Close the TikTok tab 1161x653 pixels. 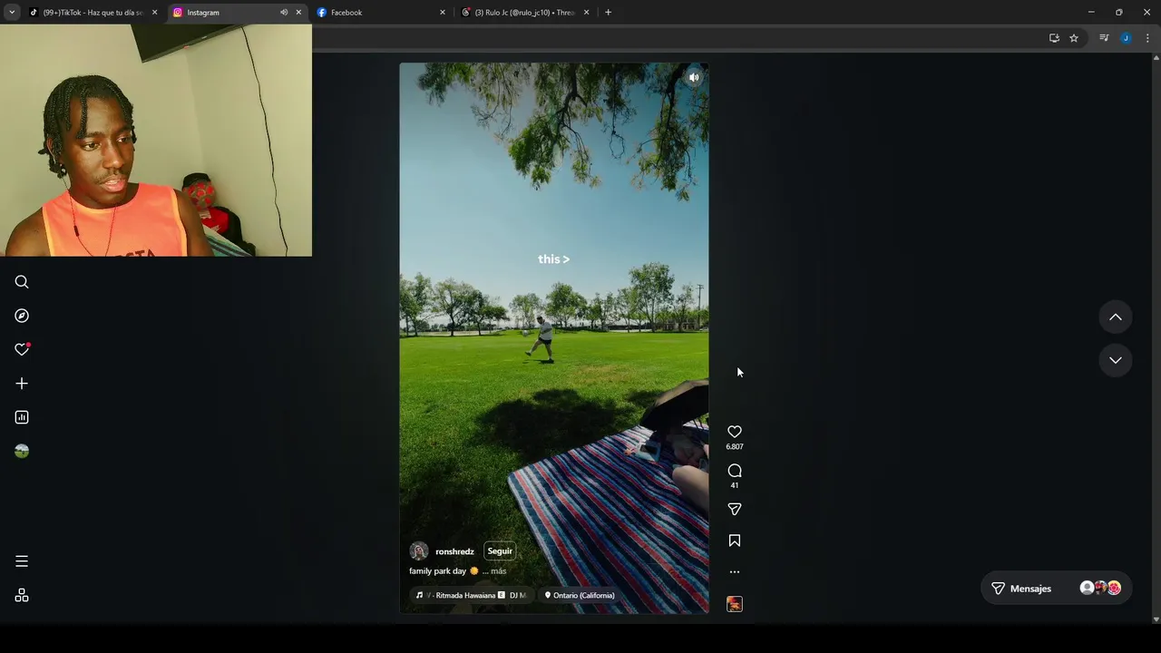tap(154, 13)
